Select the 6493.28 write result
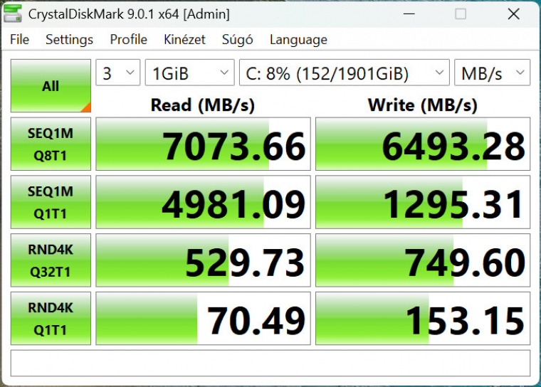The width and height of the screenshot is (541, 387). click(x=423, y=144)
